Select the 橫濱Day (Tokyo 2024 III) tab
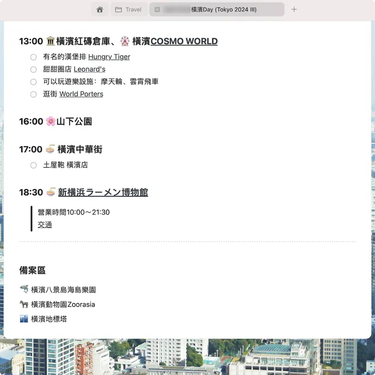The width and height of the screenshot is (375, 375). 217,10
